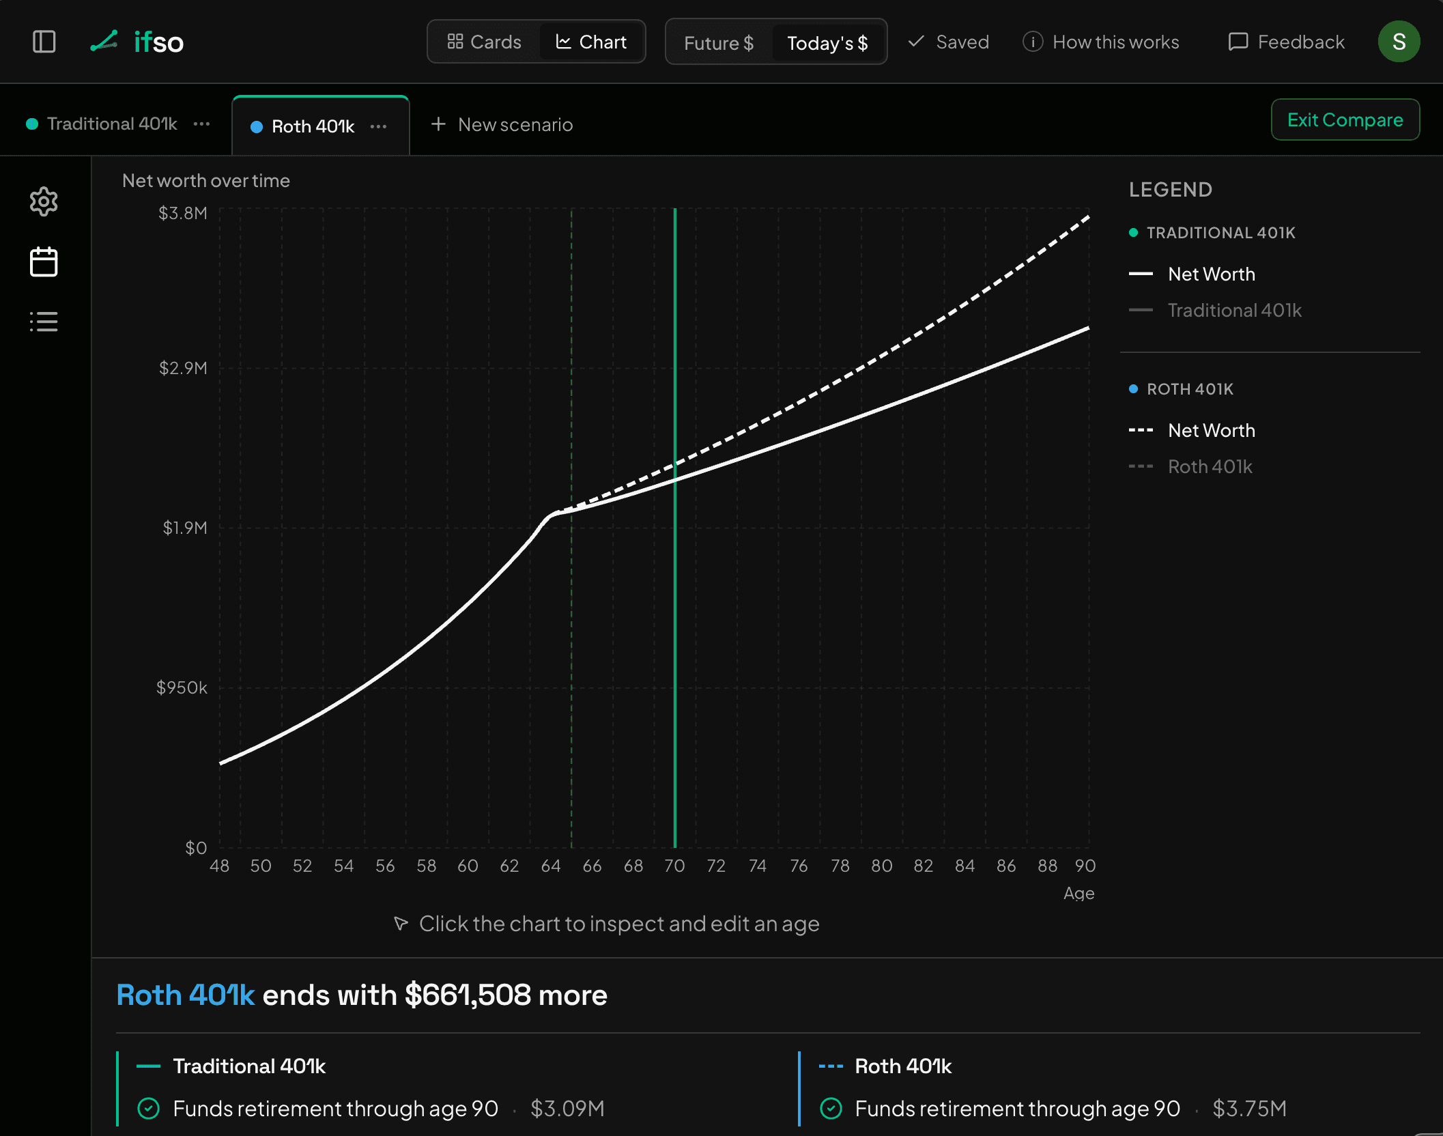Open the calendar view icon
The image size is (1443, 1136).
pos(44,261)
